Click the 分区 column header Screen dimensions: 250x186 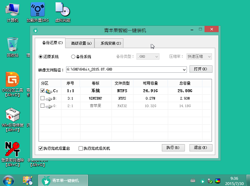pyautogui.click(x=50, y=83)
